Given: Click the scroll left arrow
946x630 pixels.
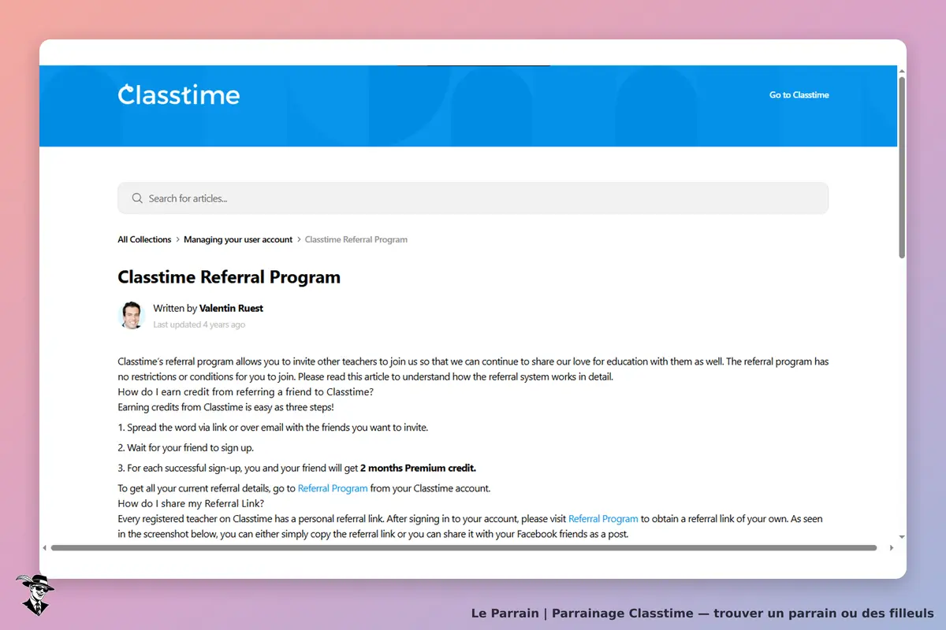Looking at the screenshot, I should click(x=45, y=547).
